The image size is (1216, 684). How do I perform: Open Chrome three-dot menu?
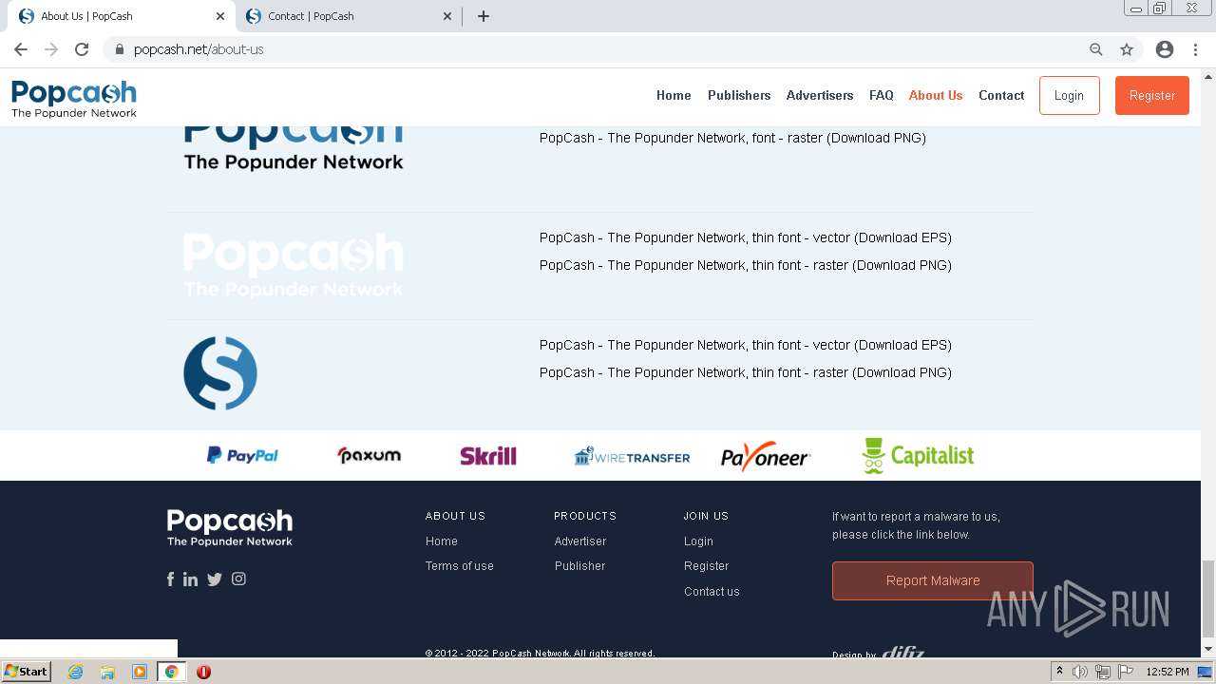pyautogui.click(x=1195, y=49)
